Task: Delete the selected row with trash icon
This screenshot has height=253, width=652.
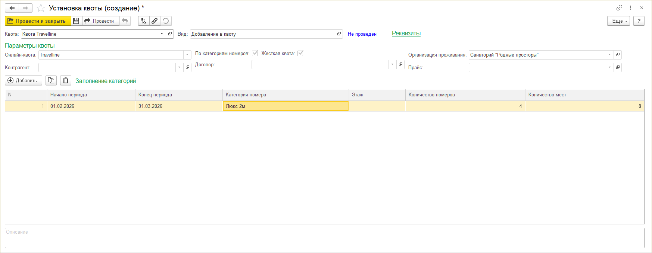Action: 66,80
